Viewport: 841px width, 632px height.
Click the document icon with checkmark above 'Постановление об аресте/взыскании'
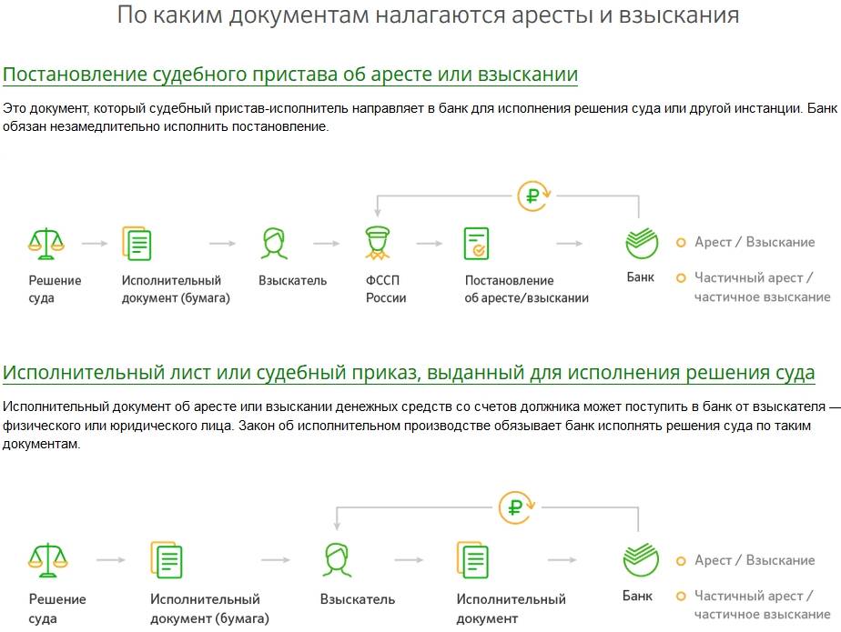click(476, 243)
